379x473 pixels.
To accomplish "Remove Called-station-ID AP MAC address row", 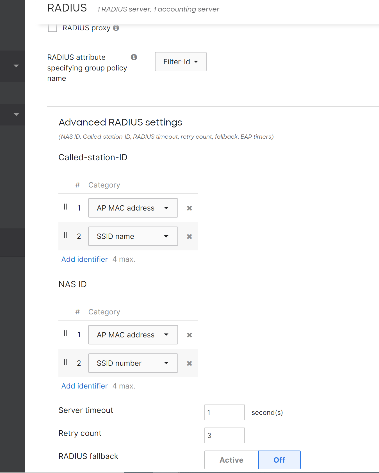I will tap(189, 208).
